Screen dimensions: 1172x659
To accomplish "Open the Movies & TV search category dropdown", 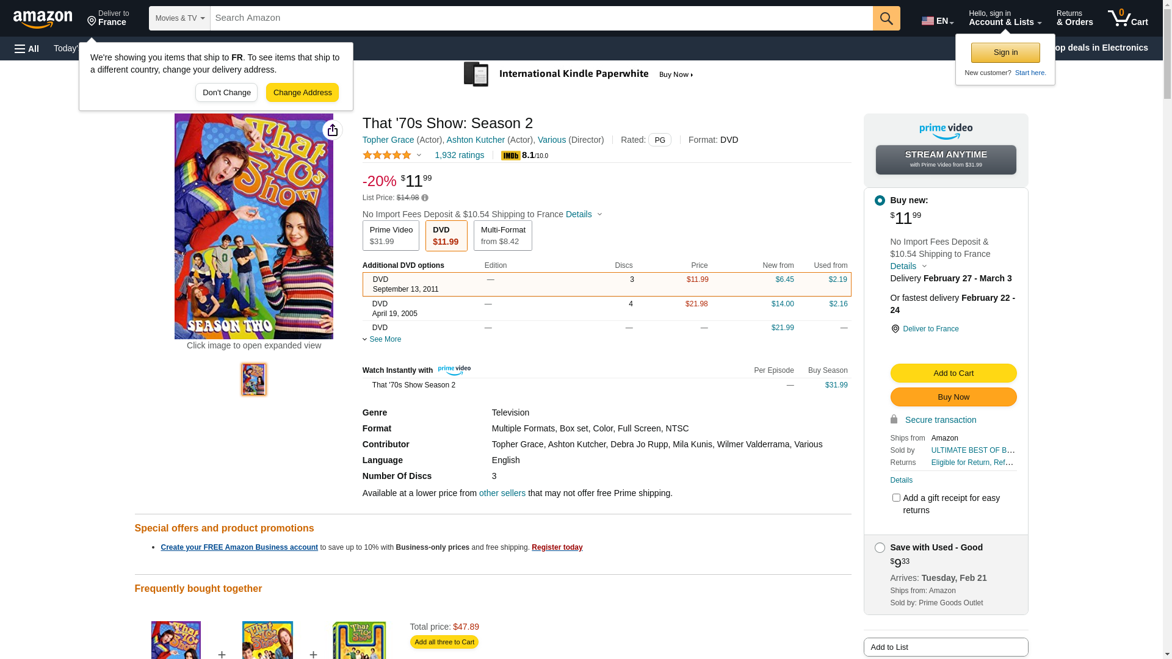I will click(x=179, y=18).
